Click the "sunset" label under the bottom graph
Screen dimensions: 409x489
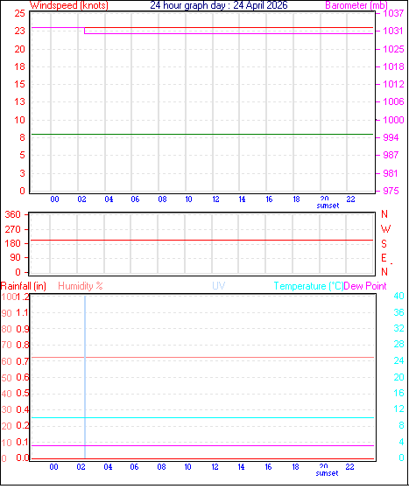[x=327, y=473]
